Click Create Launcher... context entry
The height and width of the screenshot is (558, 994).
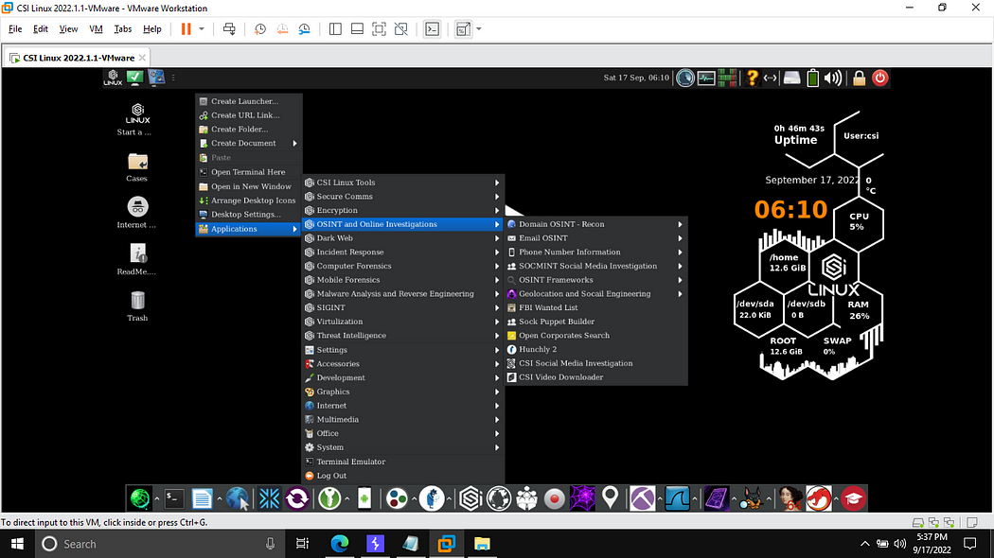248,101
